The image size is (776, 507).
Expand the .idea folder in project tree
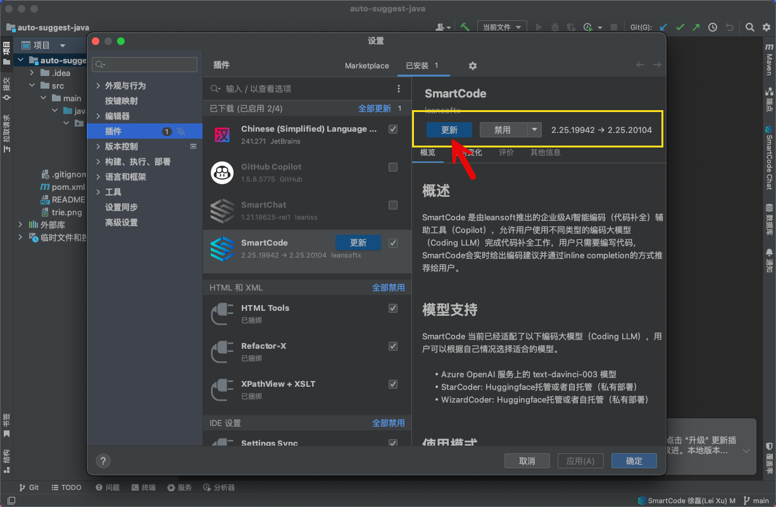[32, 73]
